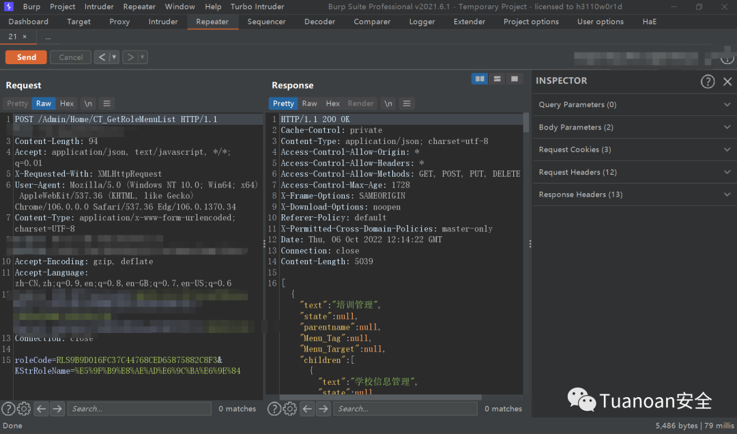The height and width of the screenshot is (434, 737).
Task: Select Response Render view
Action: 360,104
